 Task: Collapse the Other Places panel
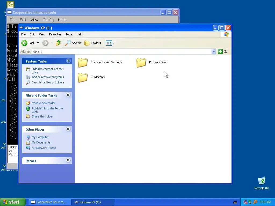pyautogui.click(x=68, y=129)
